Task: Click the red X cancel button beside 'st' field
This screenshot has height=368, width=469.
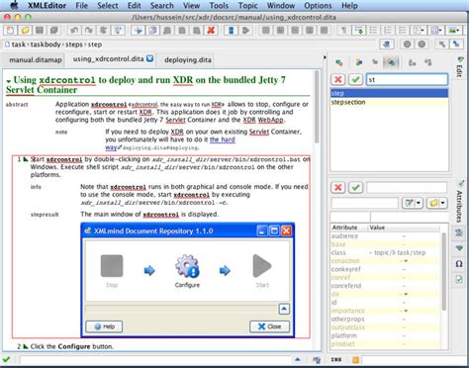Action: (338, 79)
